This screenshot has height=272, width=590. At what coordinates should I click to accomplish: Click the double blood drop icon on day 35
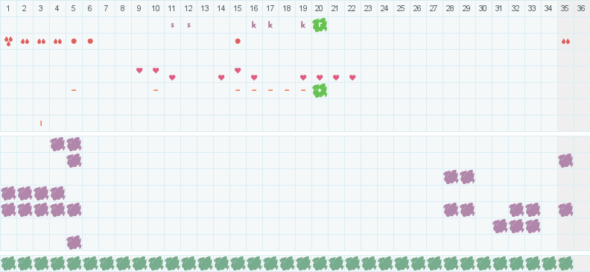pyautogui.click(x=565, y=42)
